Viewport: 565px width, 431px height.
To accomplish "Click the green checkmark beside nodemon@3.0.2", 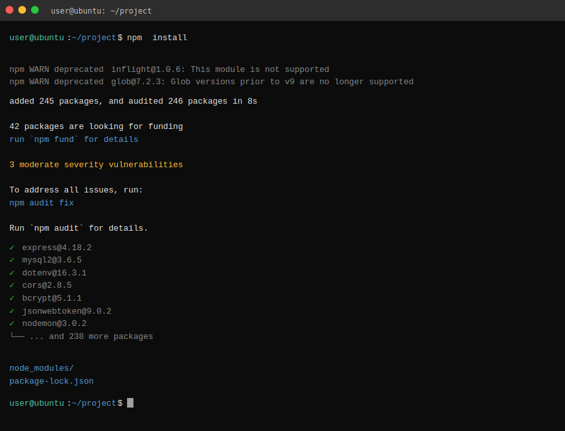I will (12, 323).
